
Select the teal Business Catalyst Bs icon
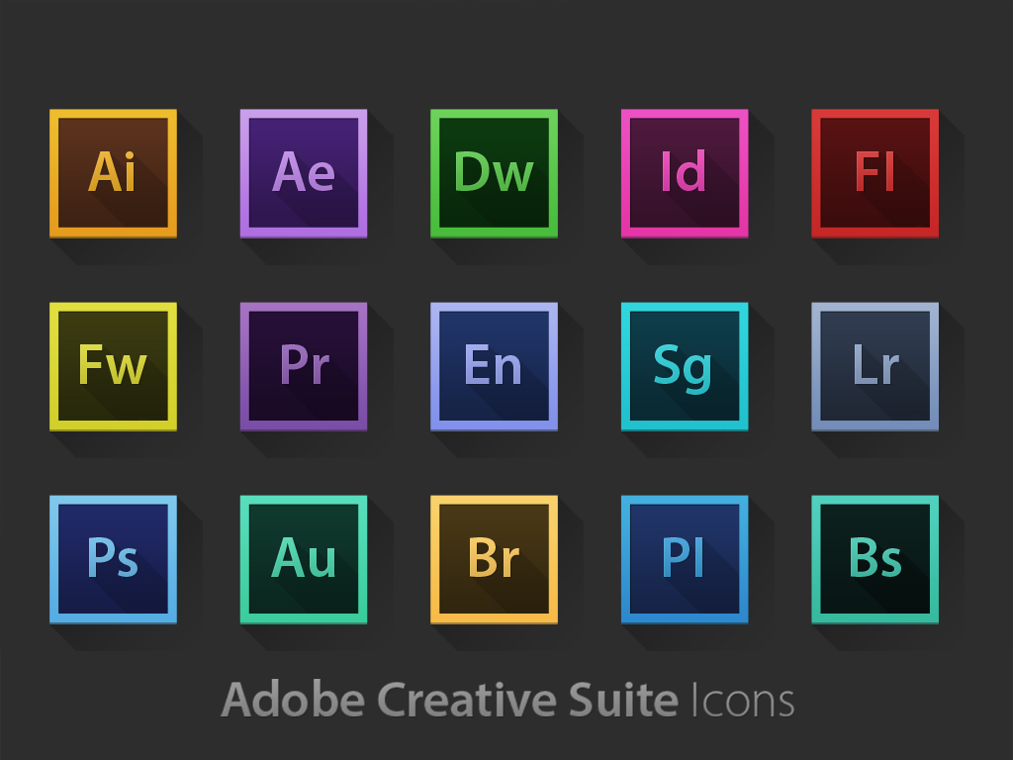(x=875, y=559)
